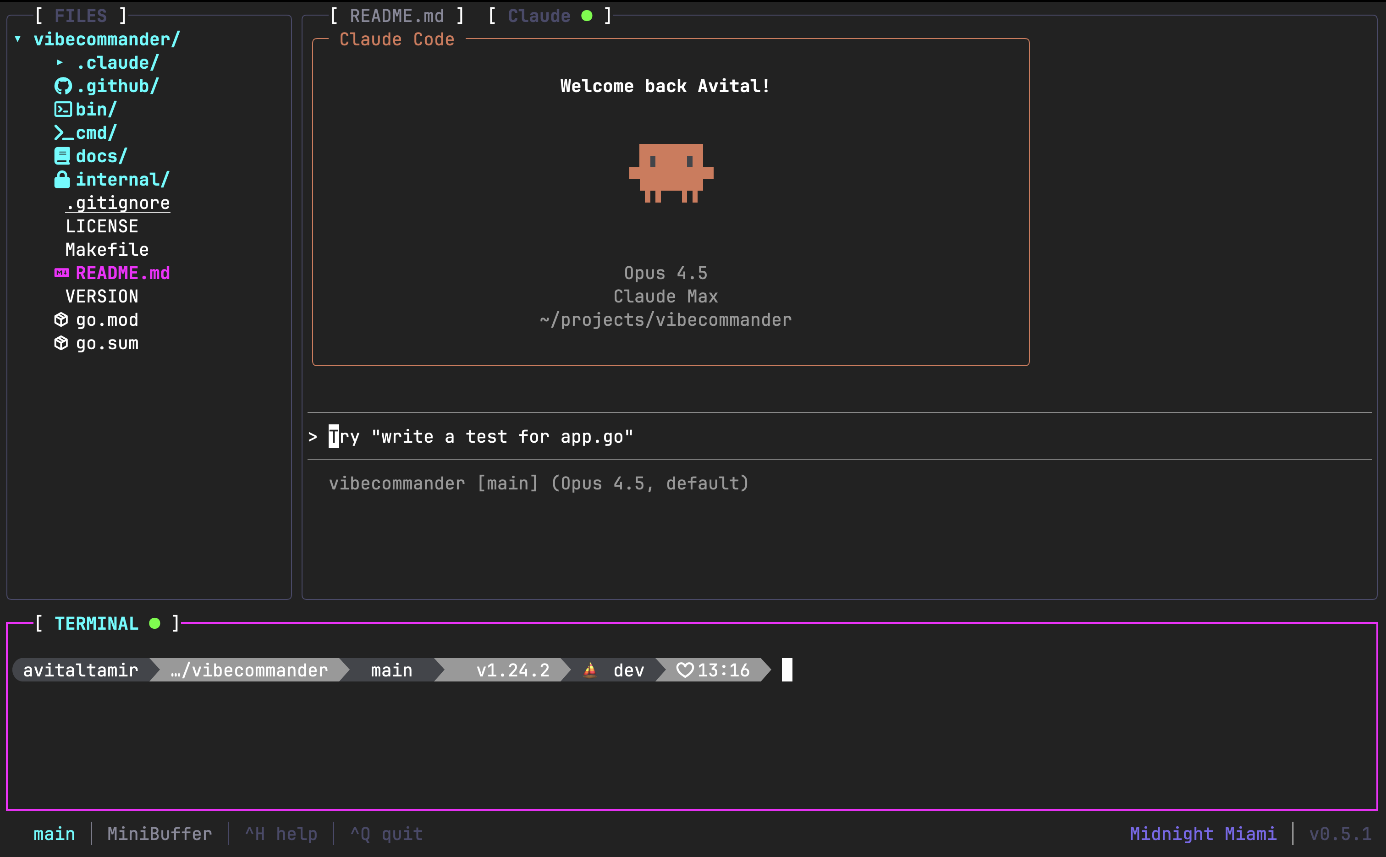
Task: Click the markdown icon beside README.md
Action: 62,273
